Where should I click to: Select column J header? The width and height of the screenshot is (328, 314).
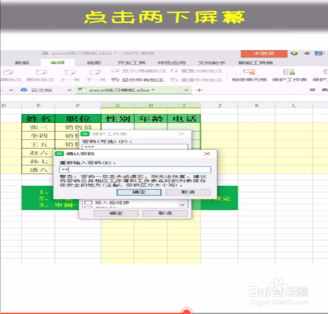[219, 105]
